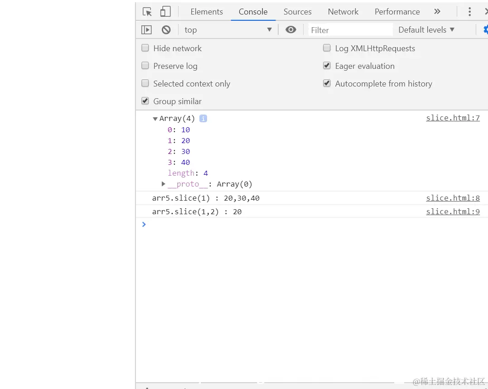This screenshot has width=488, height=389.
Task: Go to the Network tab
Action: click(343, 12)
